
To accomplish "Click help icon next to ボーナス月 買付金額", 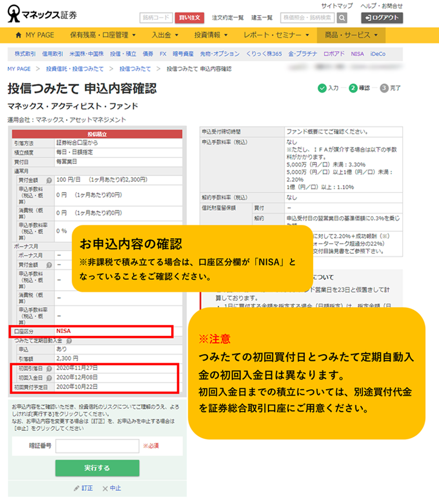I will click(x=49, y=265).
